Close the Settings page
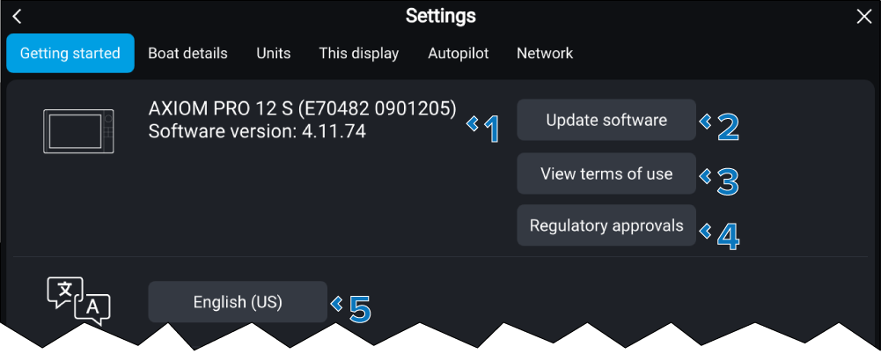881x354 pixels. pyautogui.click(x=863, y=17)
